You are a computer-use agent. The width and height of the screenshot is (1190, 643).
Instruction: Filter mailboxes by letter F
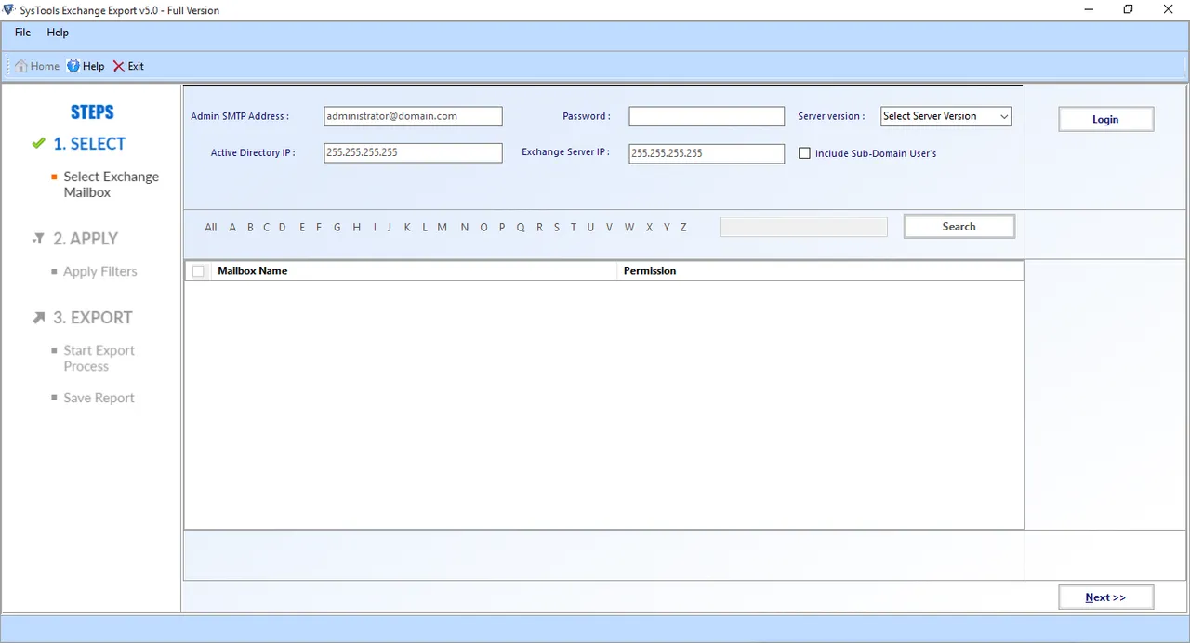pyautogui.click(x=318, y=228)
